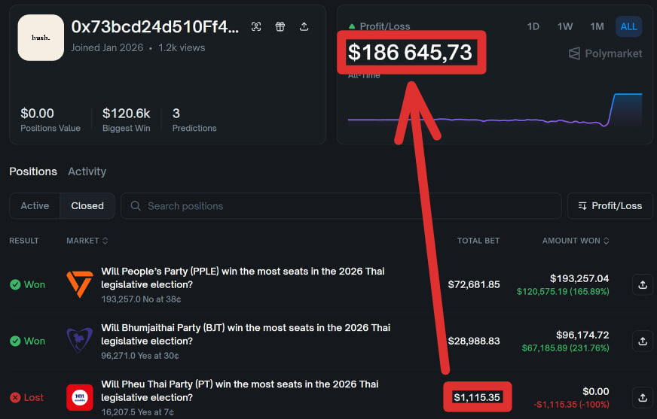The image size is (657, 419).
Task: Sort by the AMOUNT WON column header
Action: click(x=576, y=241)
